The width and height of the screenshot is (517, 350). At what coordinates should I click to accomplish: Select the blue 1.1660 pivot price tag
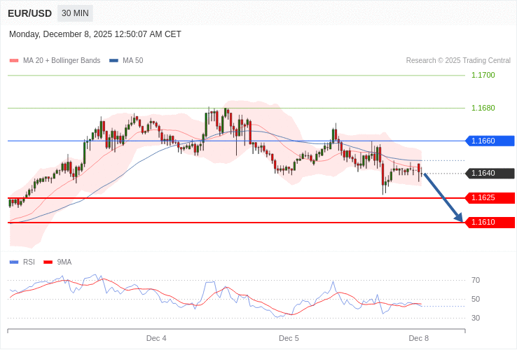[x=489, y=141]
